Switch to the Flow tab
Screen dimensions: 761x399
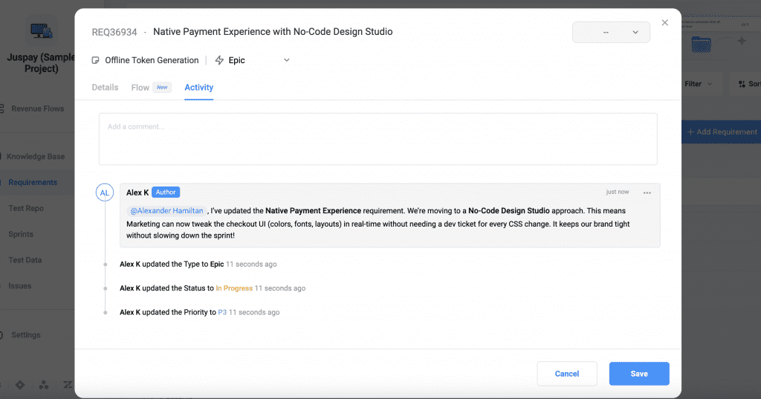coord(140,88)
